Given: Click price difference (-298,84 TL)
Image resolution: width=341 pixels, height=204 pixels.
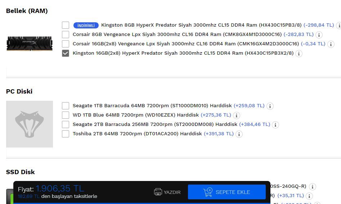Looking at the screenshot, I should click(x=319, y=25).
